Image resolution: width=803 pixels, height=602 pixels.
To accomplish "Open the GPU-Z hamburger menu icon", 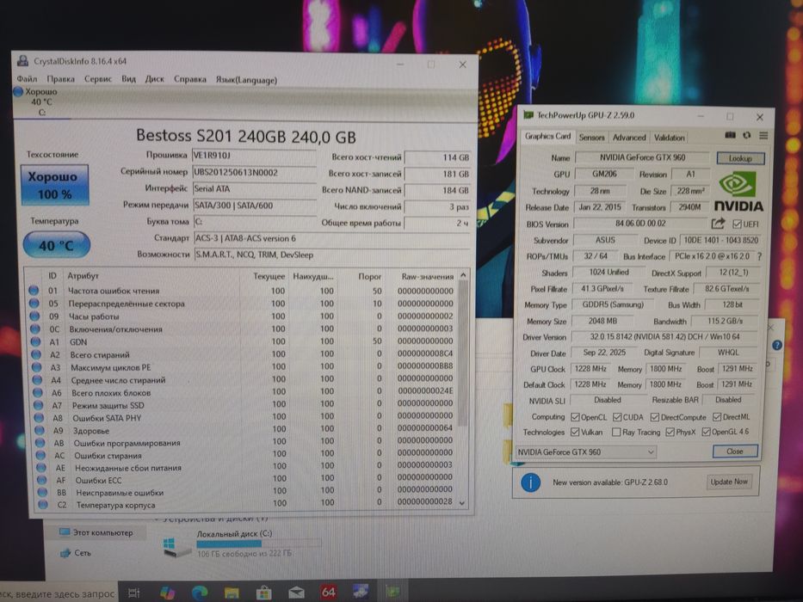I will pos(763,135).
